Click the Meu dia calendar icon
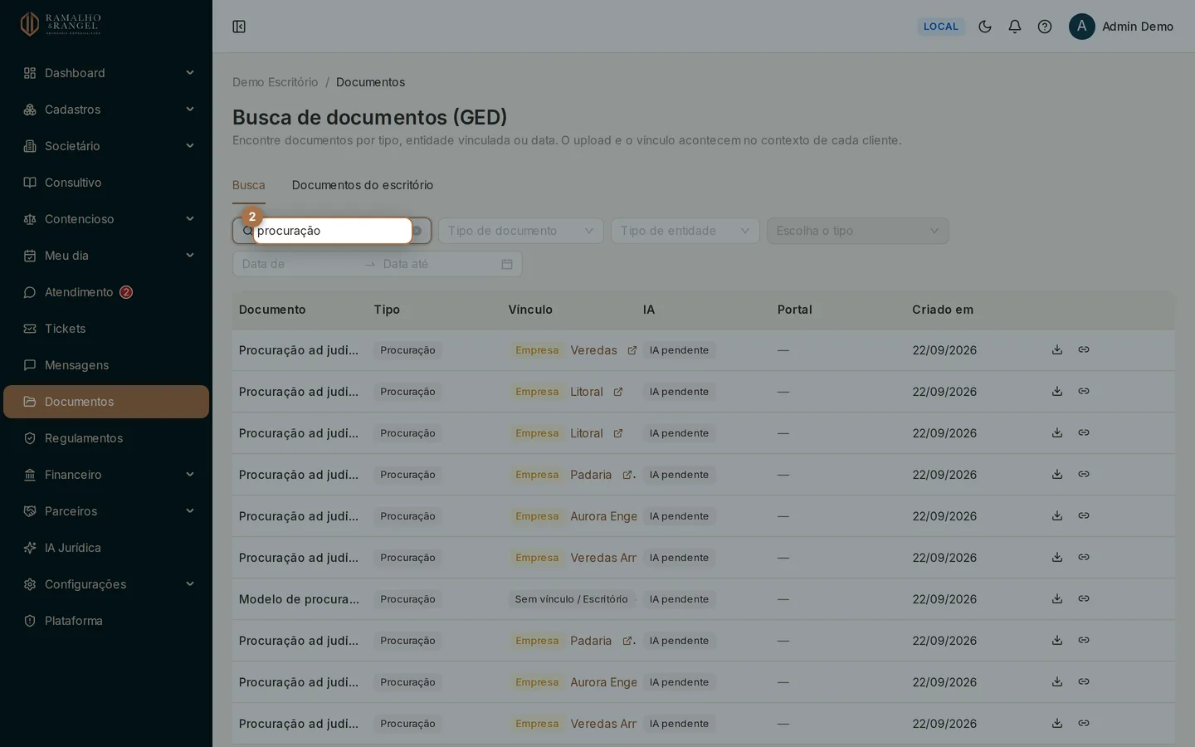The image size is (1195, 747). pyautogui.click(x=30, y=256)
